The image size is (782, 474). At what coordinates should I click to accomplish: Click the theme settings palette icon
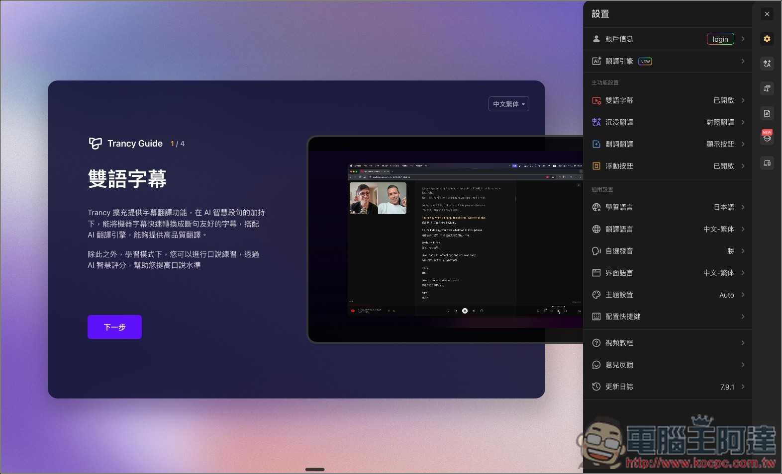(x=596, y=295)
